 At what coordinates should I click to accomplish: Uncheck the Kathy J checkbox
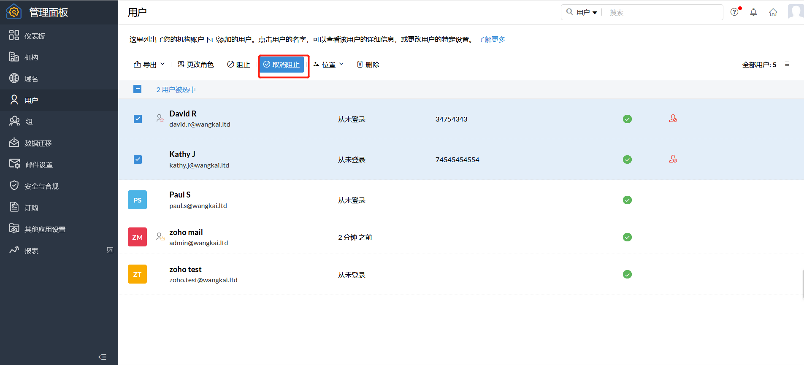138,160
